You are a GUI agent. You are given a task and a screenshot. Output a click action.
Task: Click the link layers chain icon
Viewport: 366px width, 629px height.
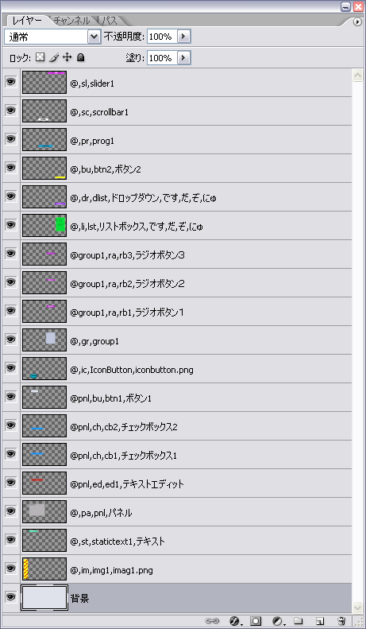[x=211, y=620]
